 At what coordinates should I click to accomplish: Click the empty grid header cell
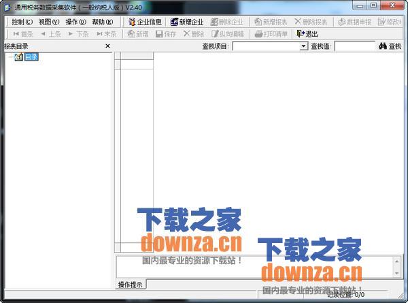(x=137, y=56)
